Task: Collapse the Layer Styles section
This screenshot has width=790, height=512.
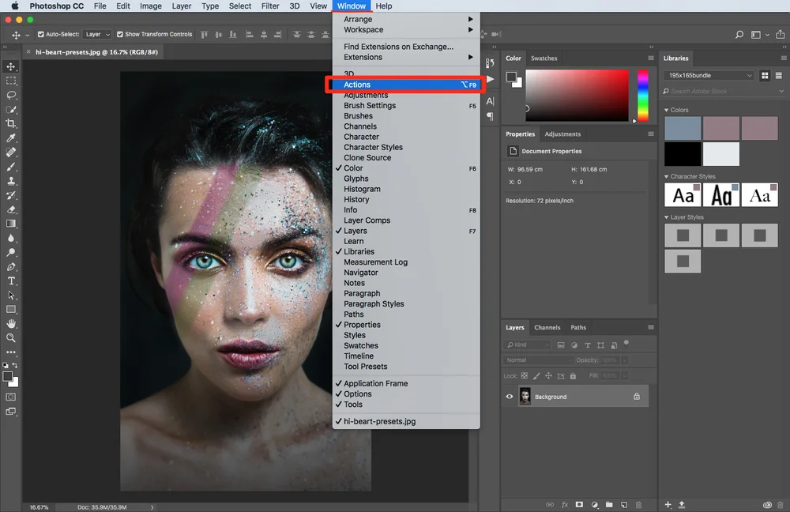Action: [667, 217]
